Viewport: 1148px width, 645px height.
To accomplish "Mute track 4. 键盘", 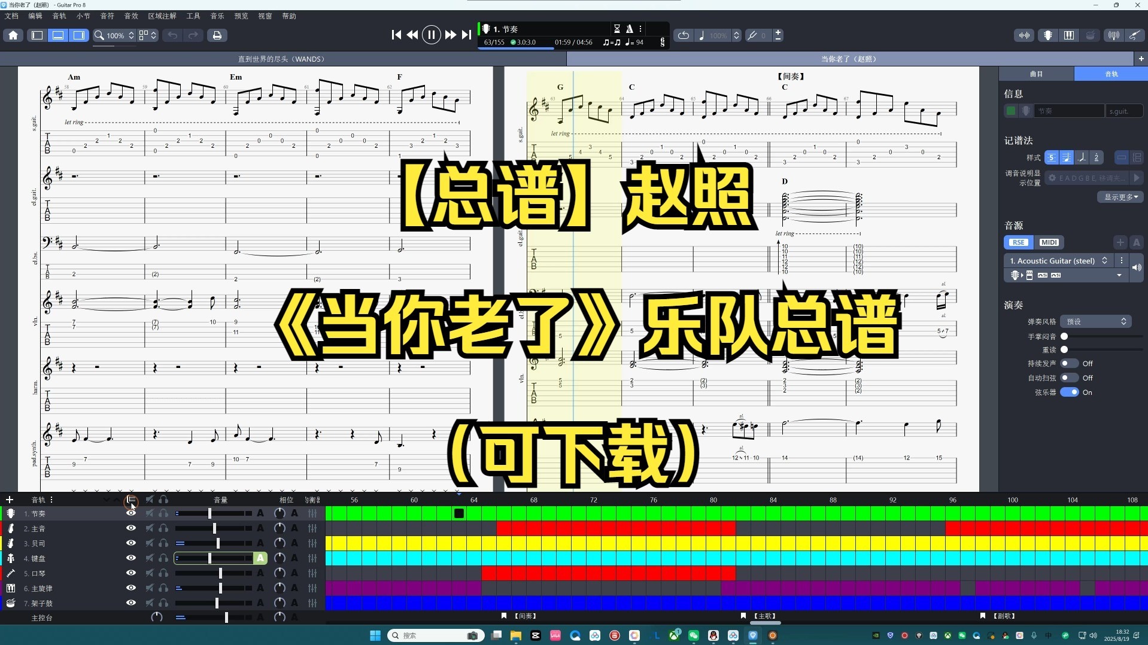I will pyautogui.click(x=149, y=558).
